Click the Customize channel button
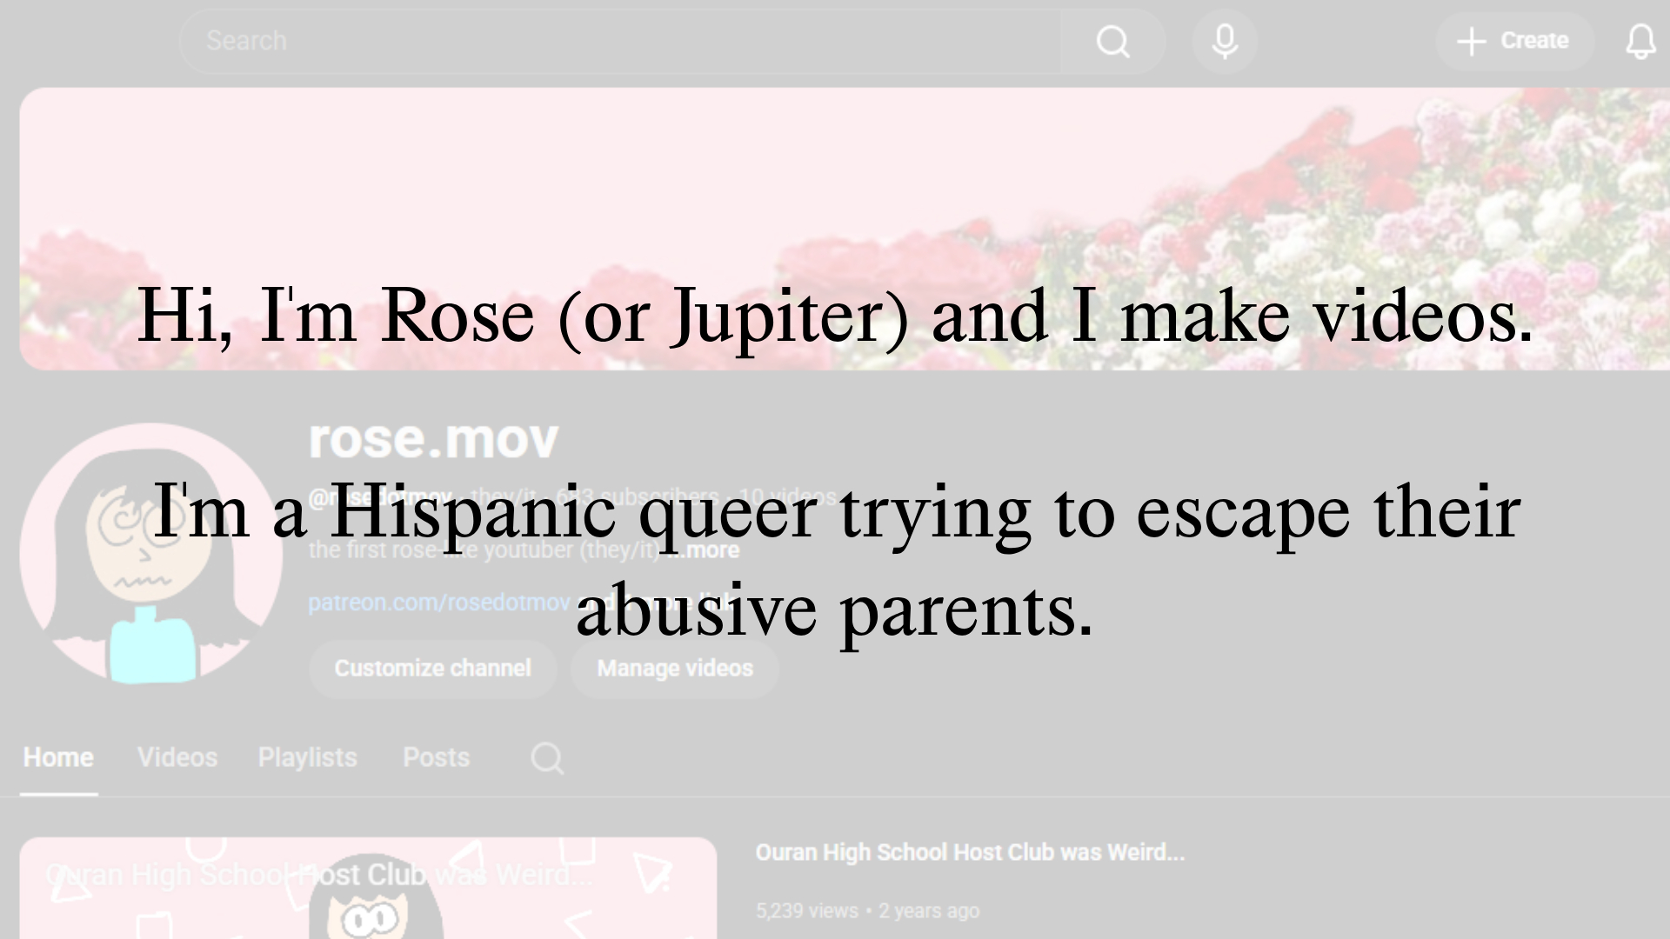Image resolution: width=1670 pixels, height=939 pixels. pyautogui.click(x=432, y=669)
